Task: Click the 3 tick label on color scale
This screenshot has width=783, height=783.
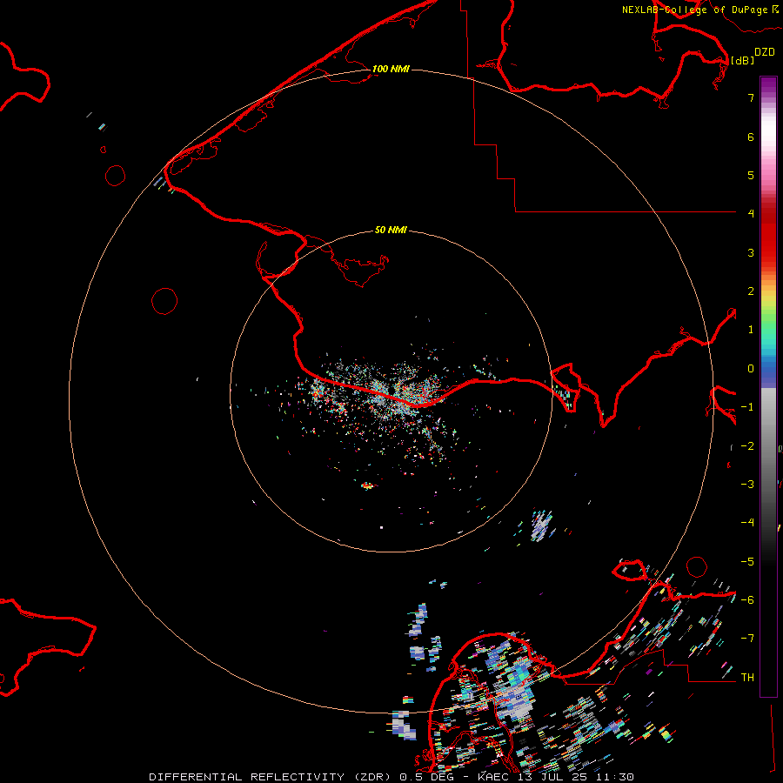Action: coord(751,252)
